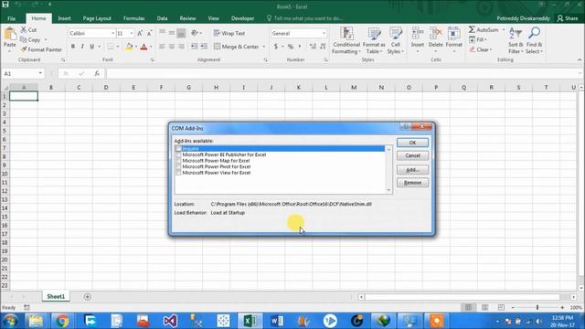Click Merge & Center icon
Screen dimensions: 585x329
pyautogui.click(x=217, y=47)
